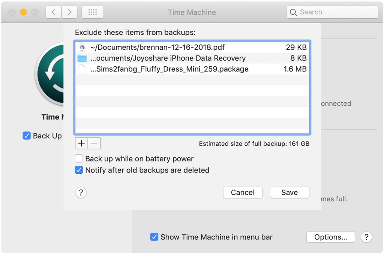Click the file icon next to the package item
Image resolution: width=384 pixels, height=254 pixels.
(x=82, y=69)
